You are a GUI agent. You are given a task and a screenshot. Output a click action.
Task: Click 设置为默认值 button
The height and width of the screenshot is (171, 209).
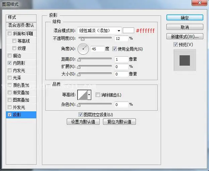[83, 122]
